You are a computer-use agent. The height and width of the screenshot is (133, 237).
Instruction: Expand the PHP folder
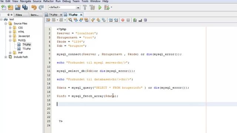coord(10,53)
